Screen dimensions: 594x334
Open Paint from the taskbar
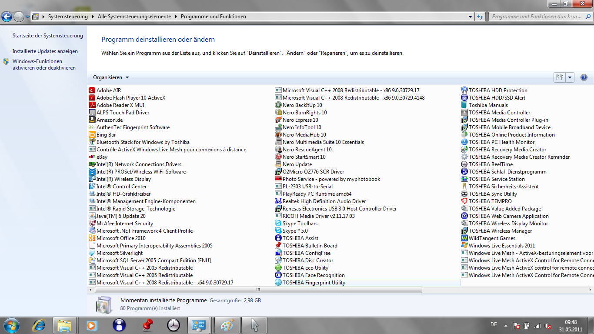pyautogui.click(x=227, y=325)
